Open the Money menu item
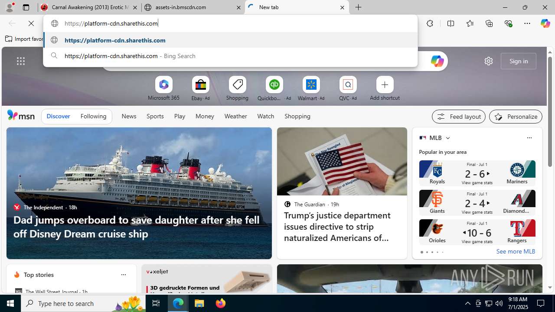 (x=205, y=116)
